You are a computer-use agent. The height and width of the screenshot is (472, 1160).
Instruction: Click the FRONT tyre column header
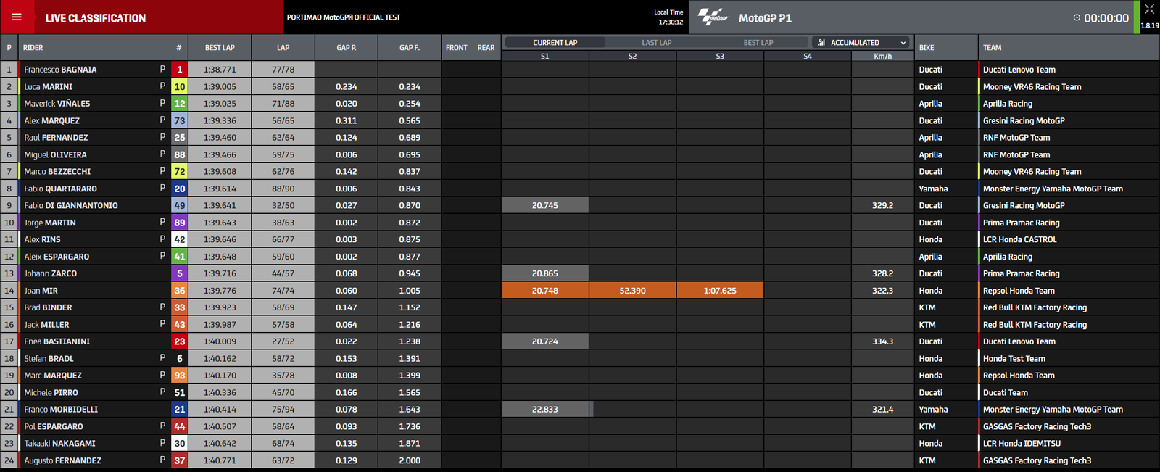tap(457, 48)
